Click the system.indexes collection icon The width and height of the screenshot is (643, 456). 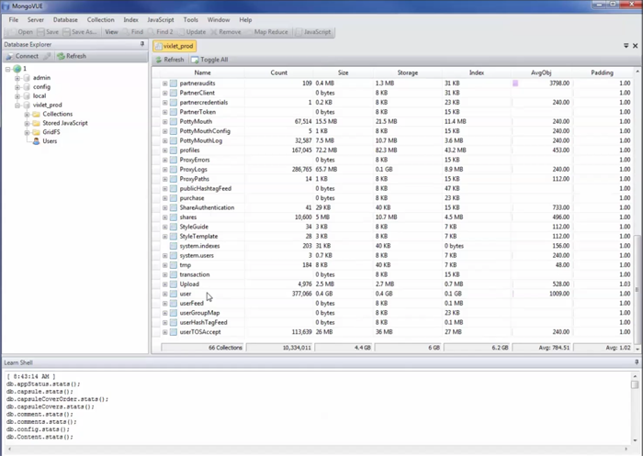pyautogui.click(x=174, y=246)
